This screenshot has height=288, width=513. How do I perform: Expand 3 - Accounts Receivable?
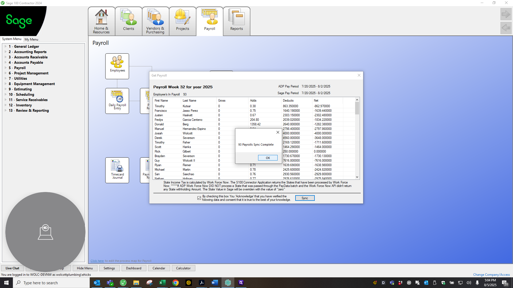click(x=5, y=57)
